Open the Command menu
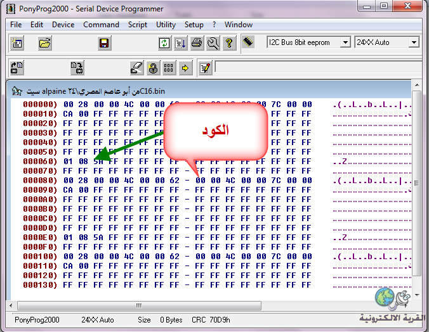The image size is (429, 332). (x=102, y=25)
